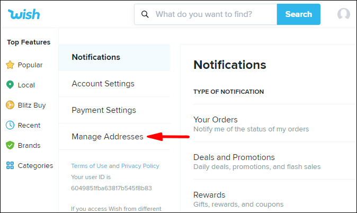Open the user profile avatar
357x213 pixels.
coord(344,14)
